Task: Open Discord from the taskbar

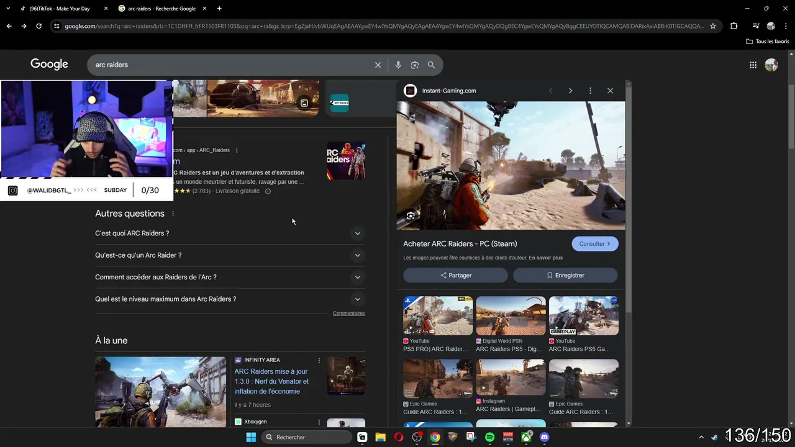Action: [545, 437]
